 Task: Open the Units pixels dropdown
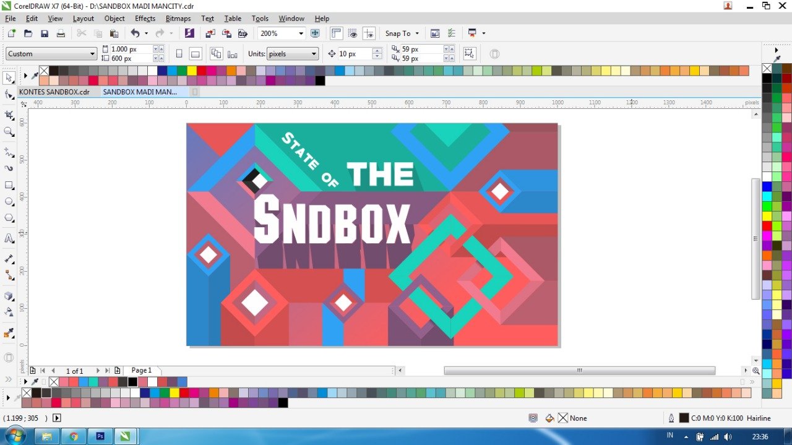(314, 54)
